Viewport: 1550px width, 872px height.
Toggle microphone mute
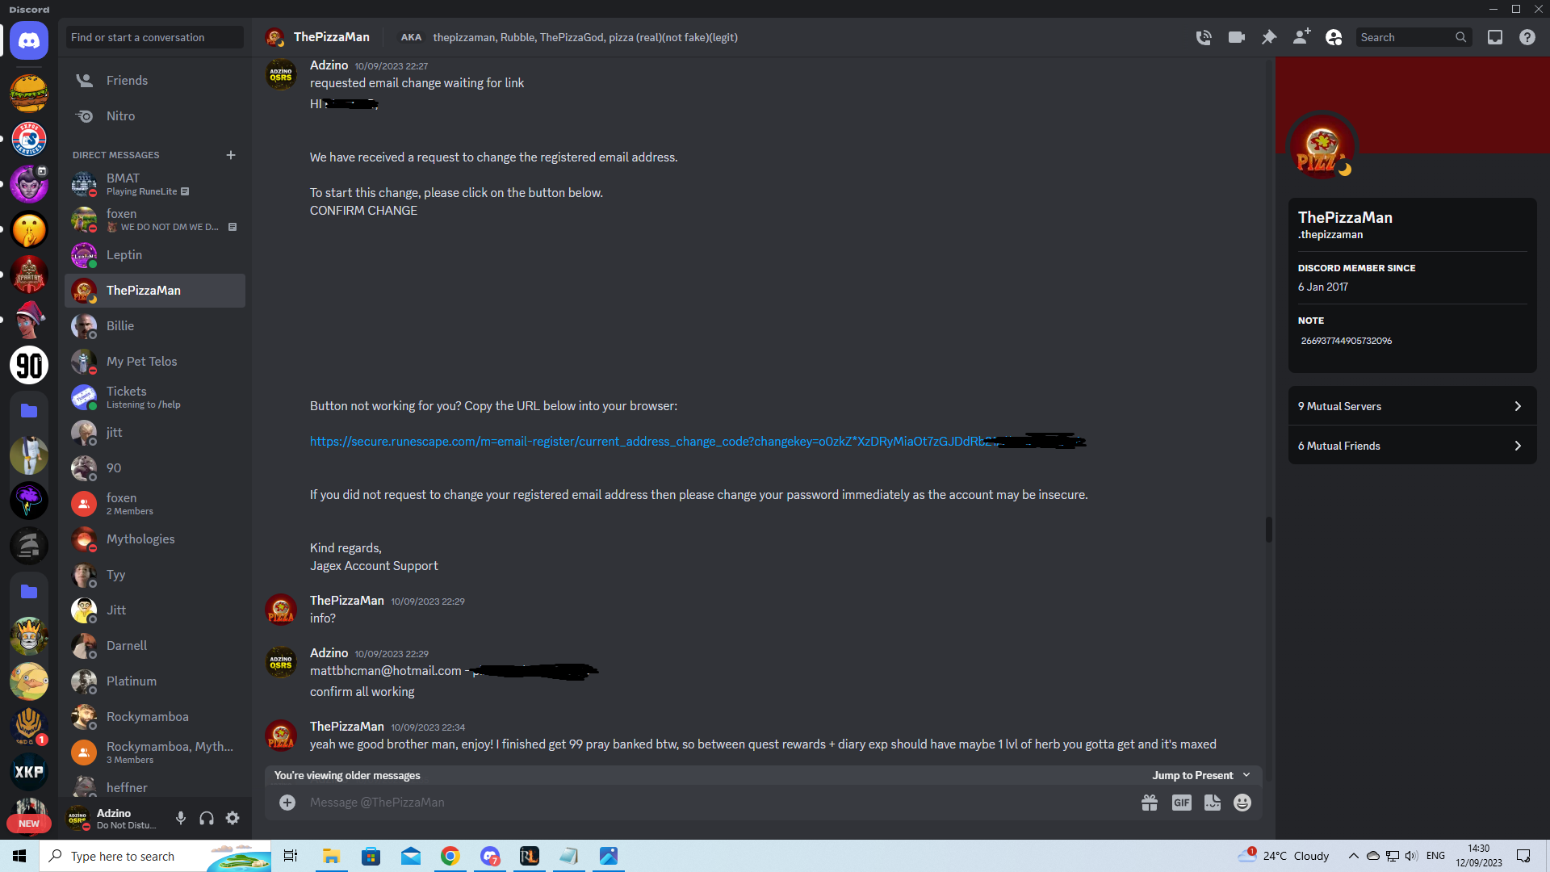point(181,819)
